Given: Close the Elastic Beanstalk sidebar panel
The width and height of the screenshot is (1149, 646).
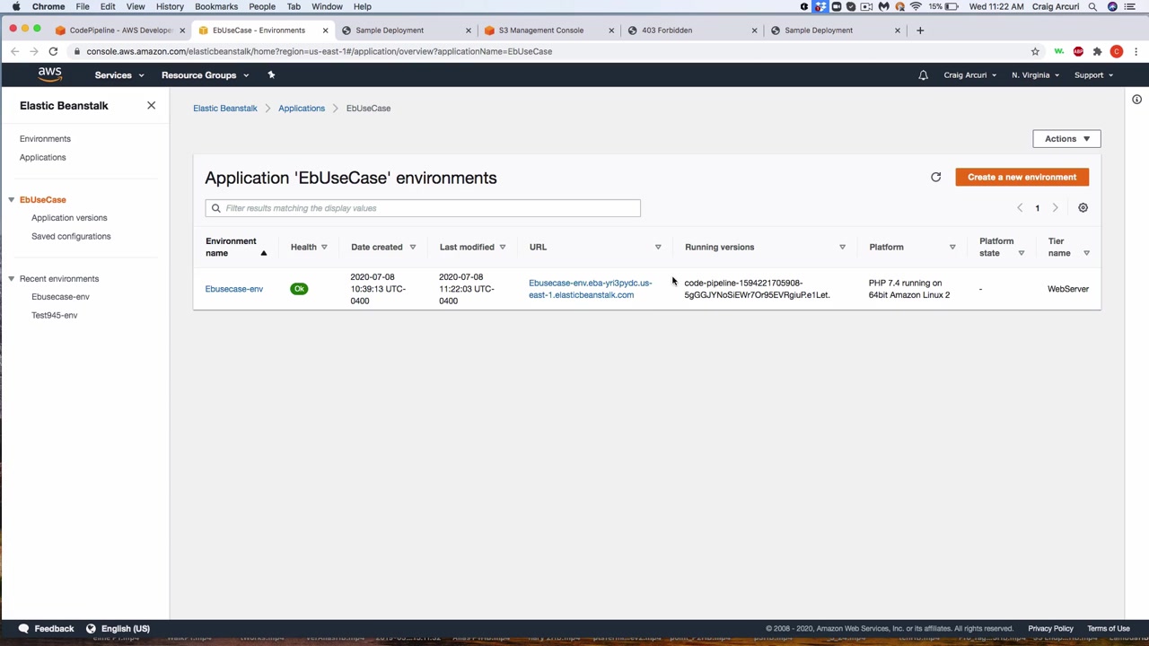Looking at the screenshot, I should (x=151, y=106).
